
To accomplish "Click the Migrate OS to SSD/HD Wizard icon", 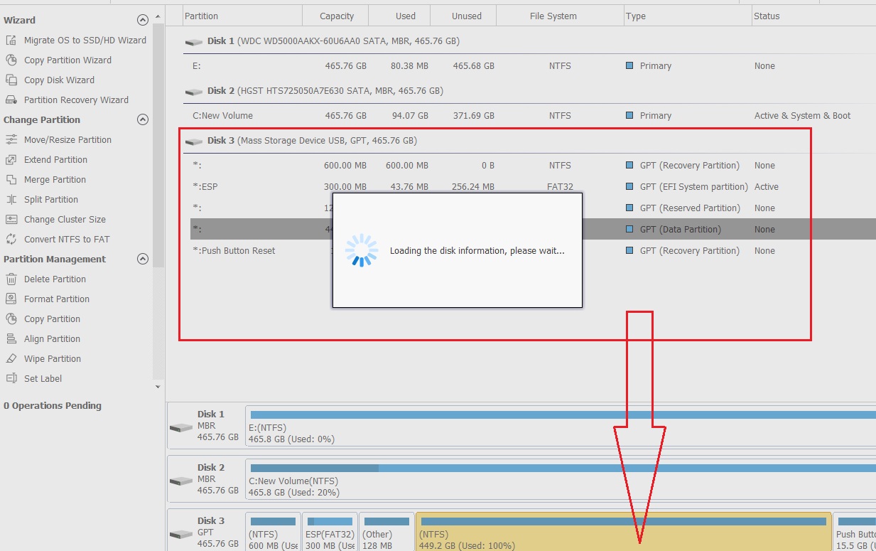I will [11, 41].
